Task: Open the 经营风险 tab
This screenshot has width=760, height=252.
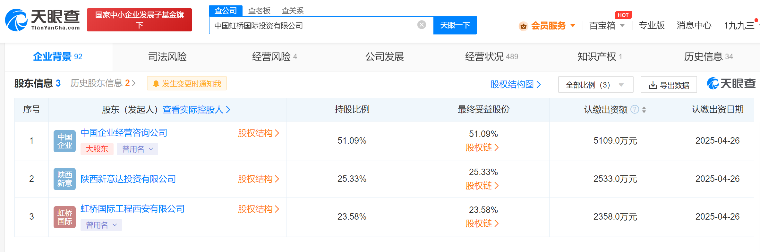Action: [x=274, y=57]
